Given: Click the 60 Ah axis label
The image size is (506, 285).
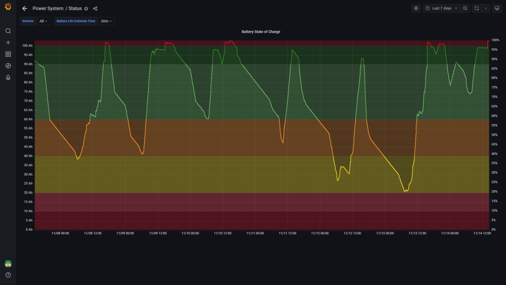Looking at the screenshot, I should 28,119.
